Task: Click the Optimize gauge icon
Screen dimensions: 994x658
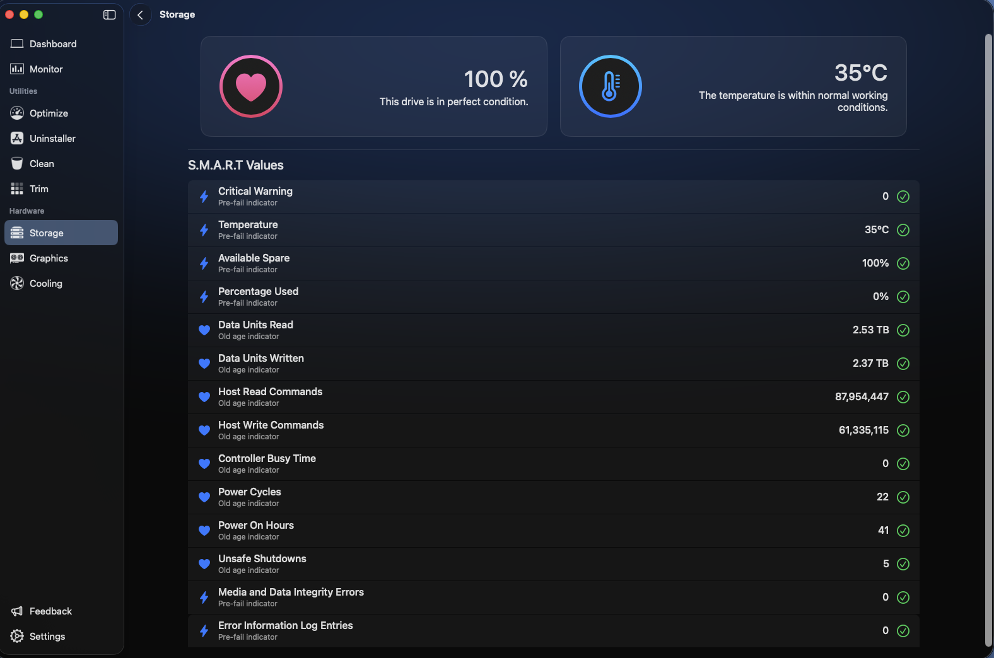Action: tap(17, 113)
